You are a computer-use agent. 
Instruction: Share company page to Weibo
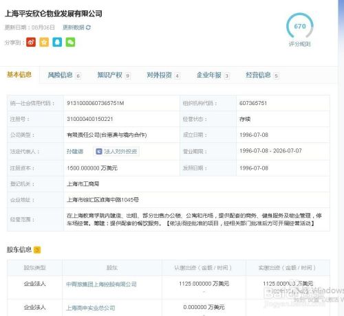(x=31, y=42)
